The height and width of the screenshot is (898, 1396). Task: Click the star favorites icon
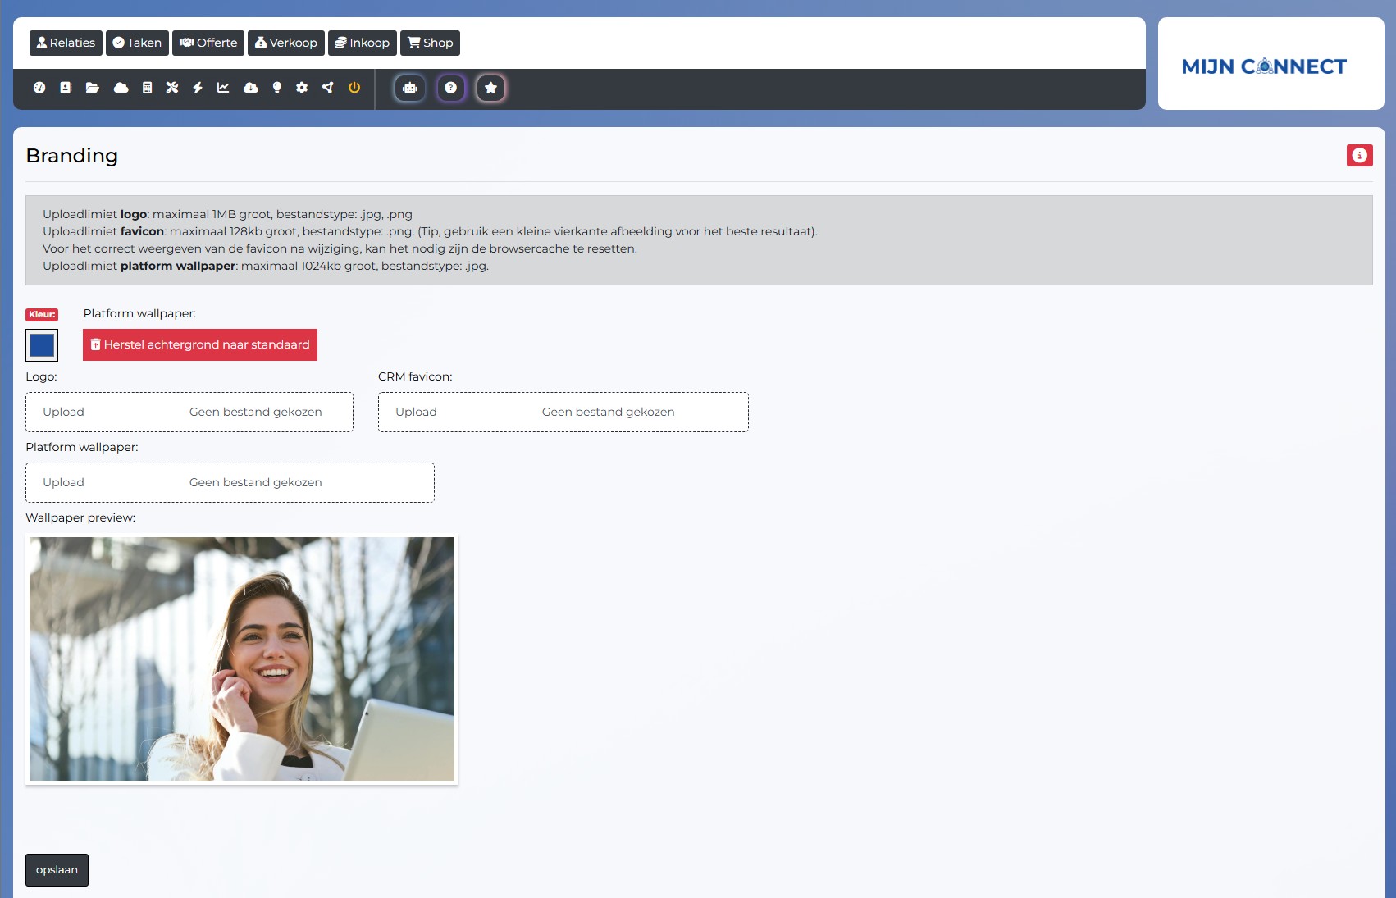(490, 88)
